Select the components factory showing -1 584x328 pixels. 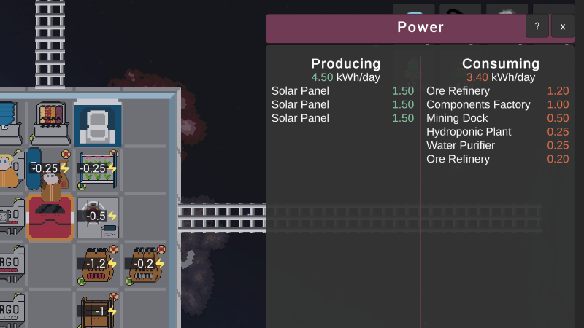point(98,311)
